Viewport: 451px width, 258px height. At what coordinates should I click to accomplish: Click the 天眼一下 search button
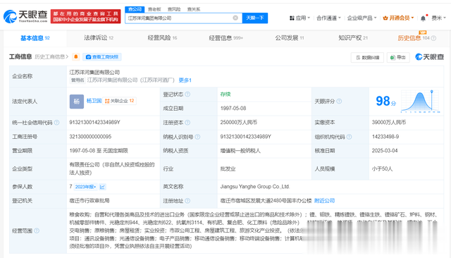tap(255, 18)
